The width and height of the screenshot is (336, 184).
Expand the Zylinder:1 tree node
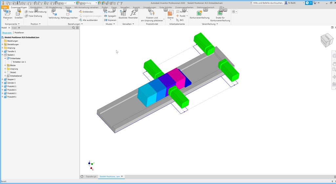click(x=2, y=83)
